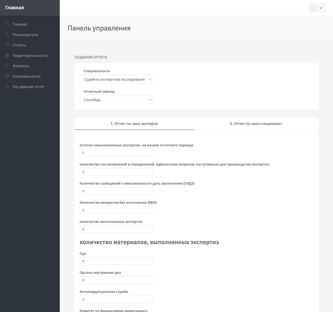
Task: Focus the остаток невыполненных экспертиз input
Action: (x=116, y=153)
